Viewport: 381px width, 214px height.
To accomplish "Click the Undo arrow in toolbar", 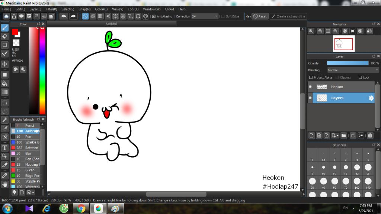I will [64, 16].
